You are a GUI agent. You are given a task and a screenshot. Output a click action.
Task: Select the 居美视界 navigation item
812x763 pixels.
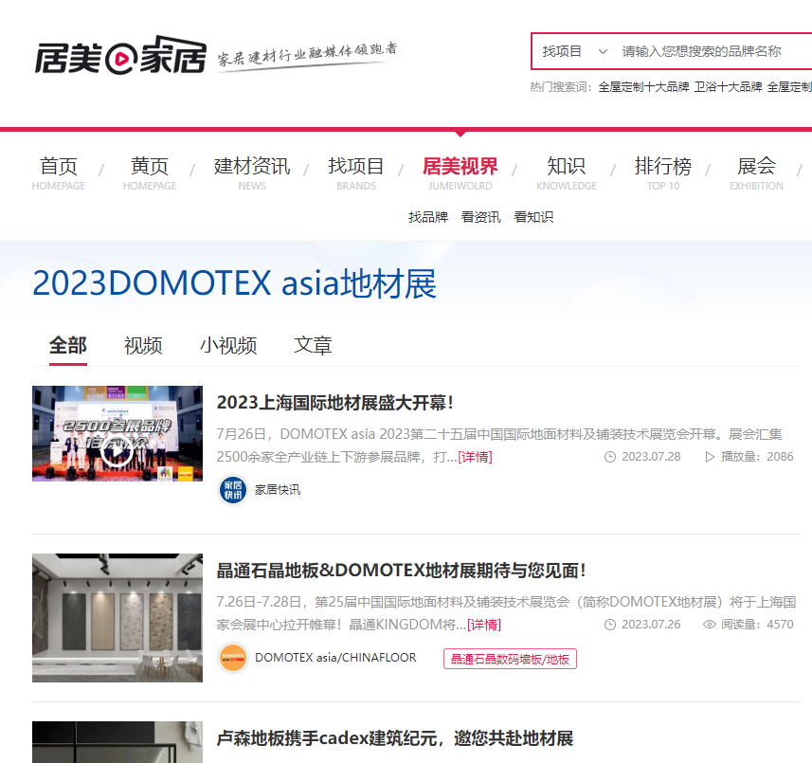[460, 173]
